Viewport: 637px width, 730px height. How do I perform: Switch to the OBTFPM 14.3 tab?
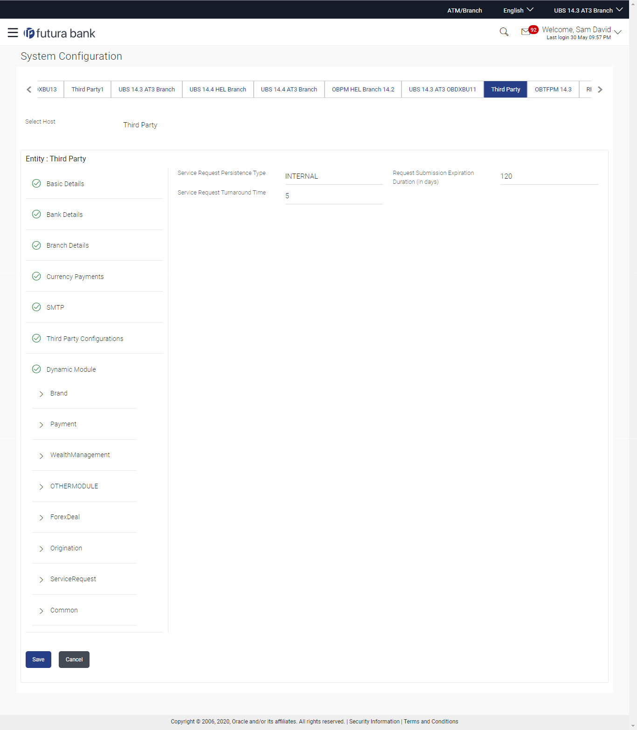tap(553, 89)
